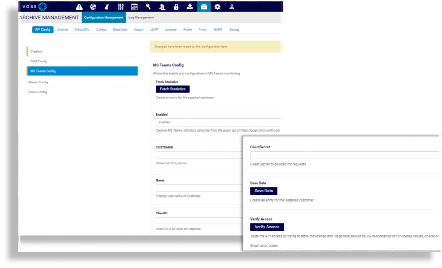Viewport: 442px width, 268px height.
Task: Open the user profile icon
Action: 232,7
